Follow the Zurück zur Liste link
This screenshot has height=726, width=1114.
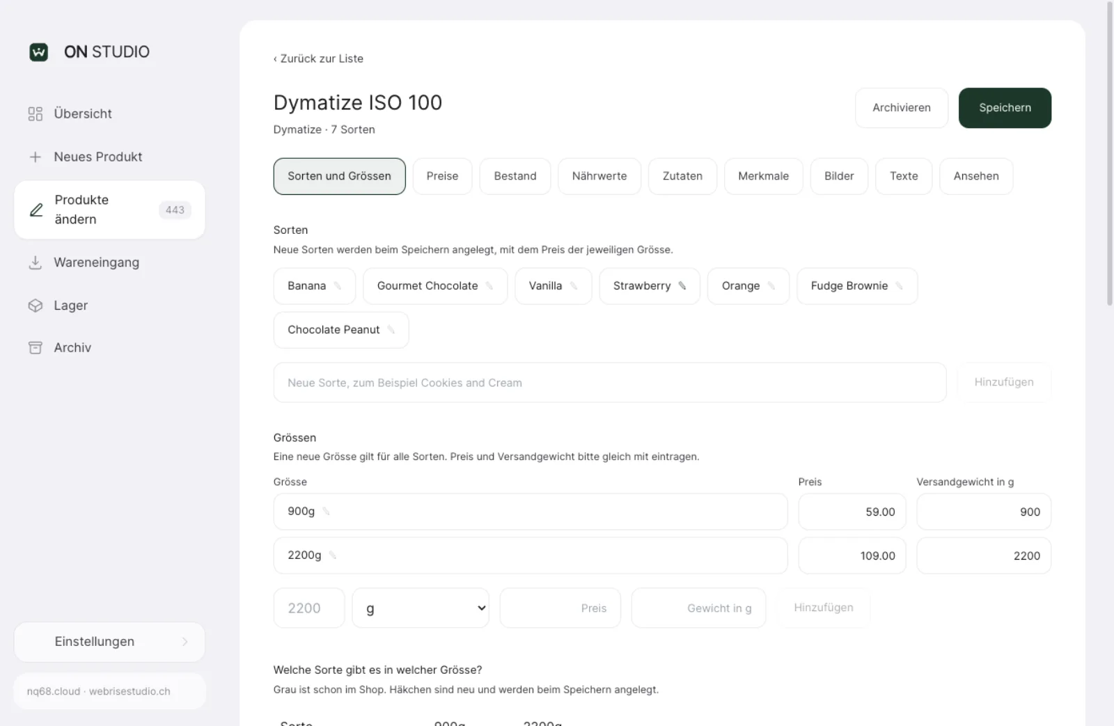pos(318,58)
